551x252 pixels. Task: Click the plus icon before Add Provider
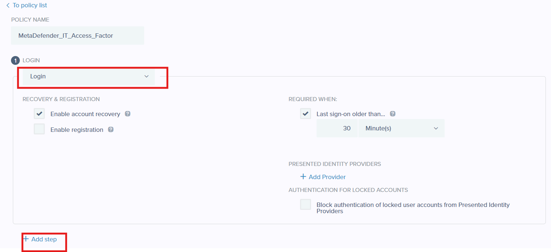(303, 177)
